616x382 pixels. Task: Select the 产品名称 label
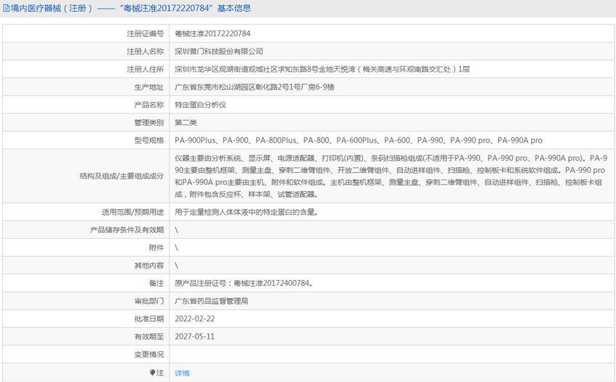(x=149, y=105)
